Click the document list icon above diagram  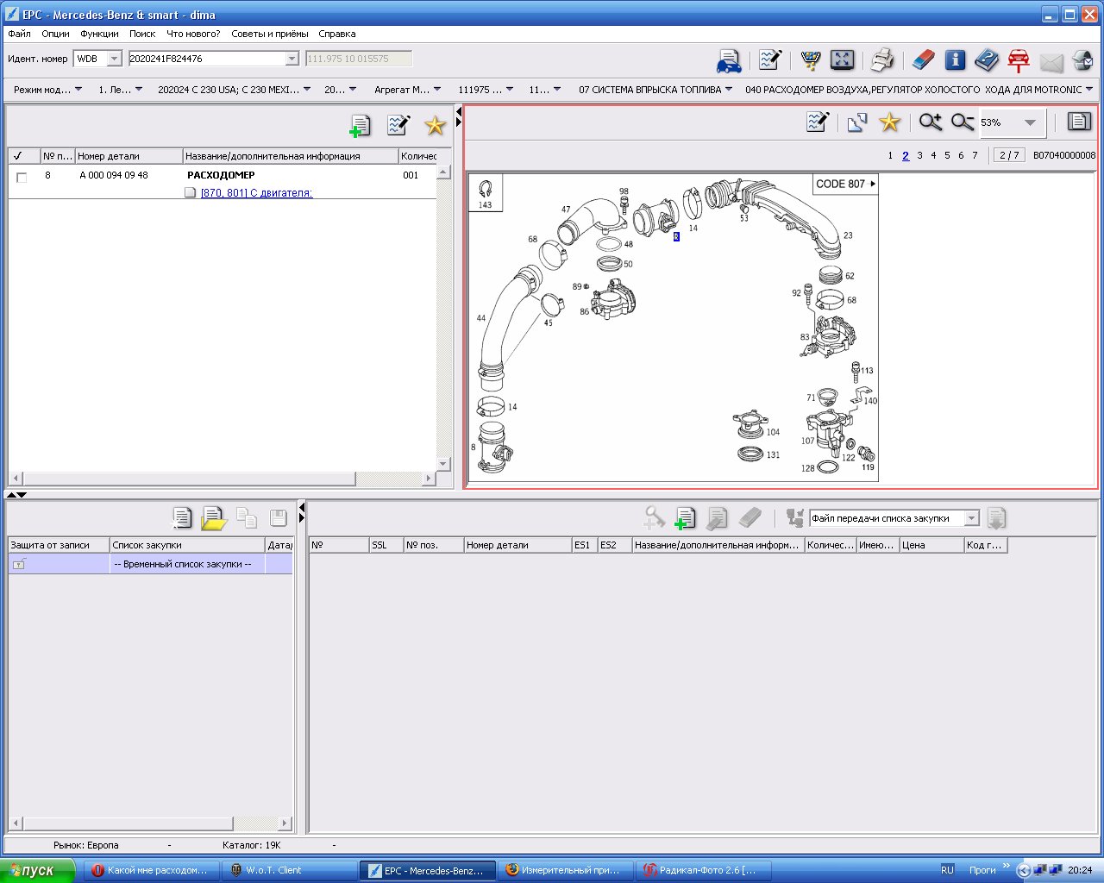tap(1079, 122)
